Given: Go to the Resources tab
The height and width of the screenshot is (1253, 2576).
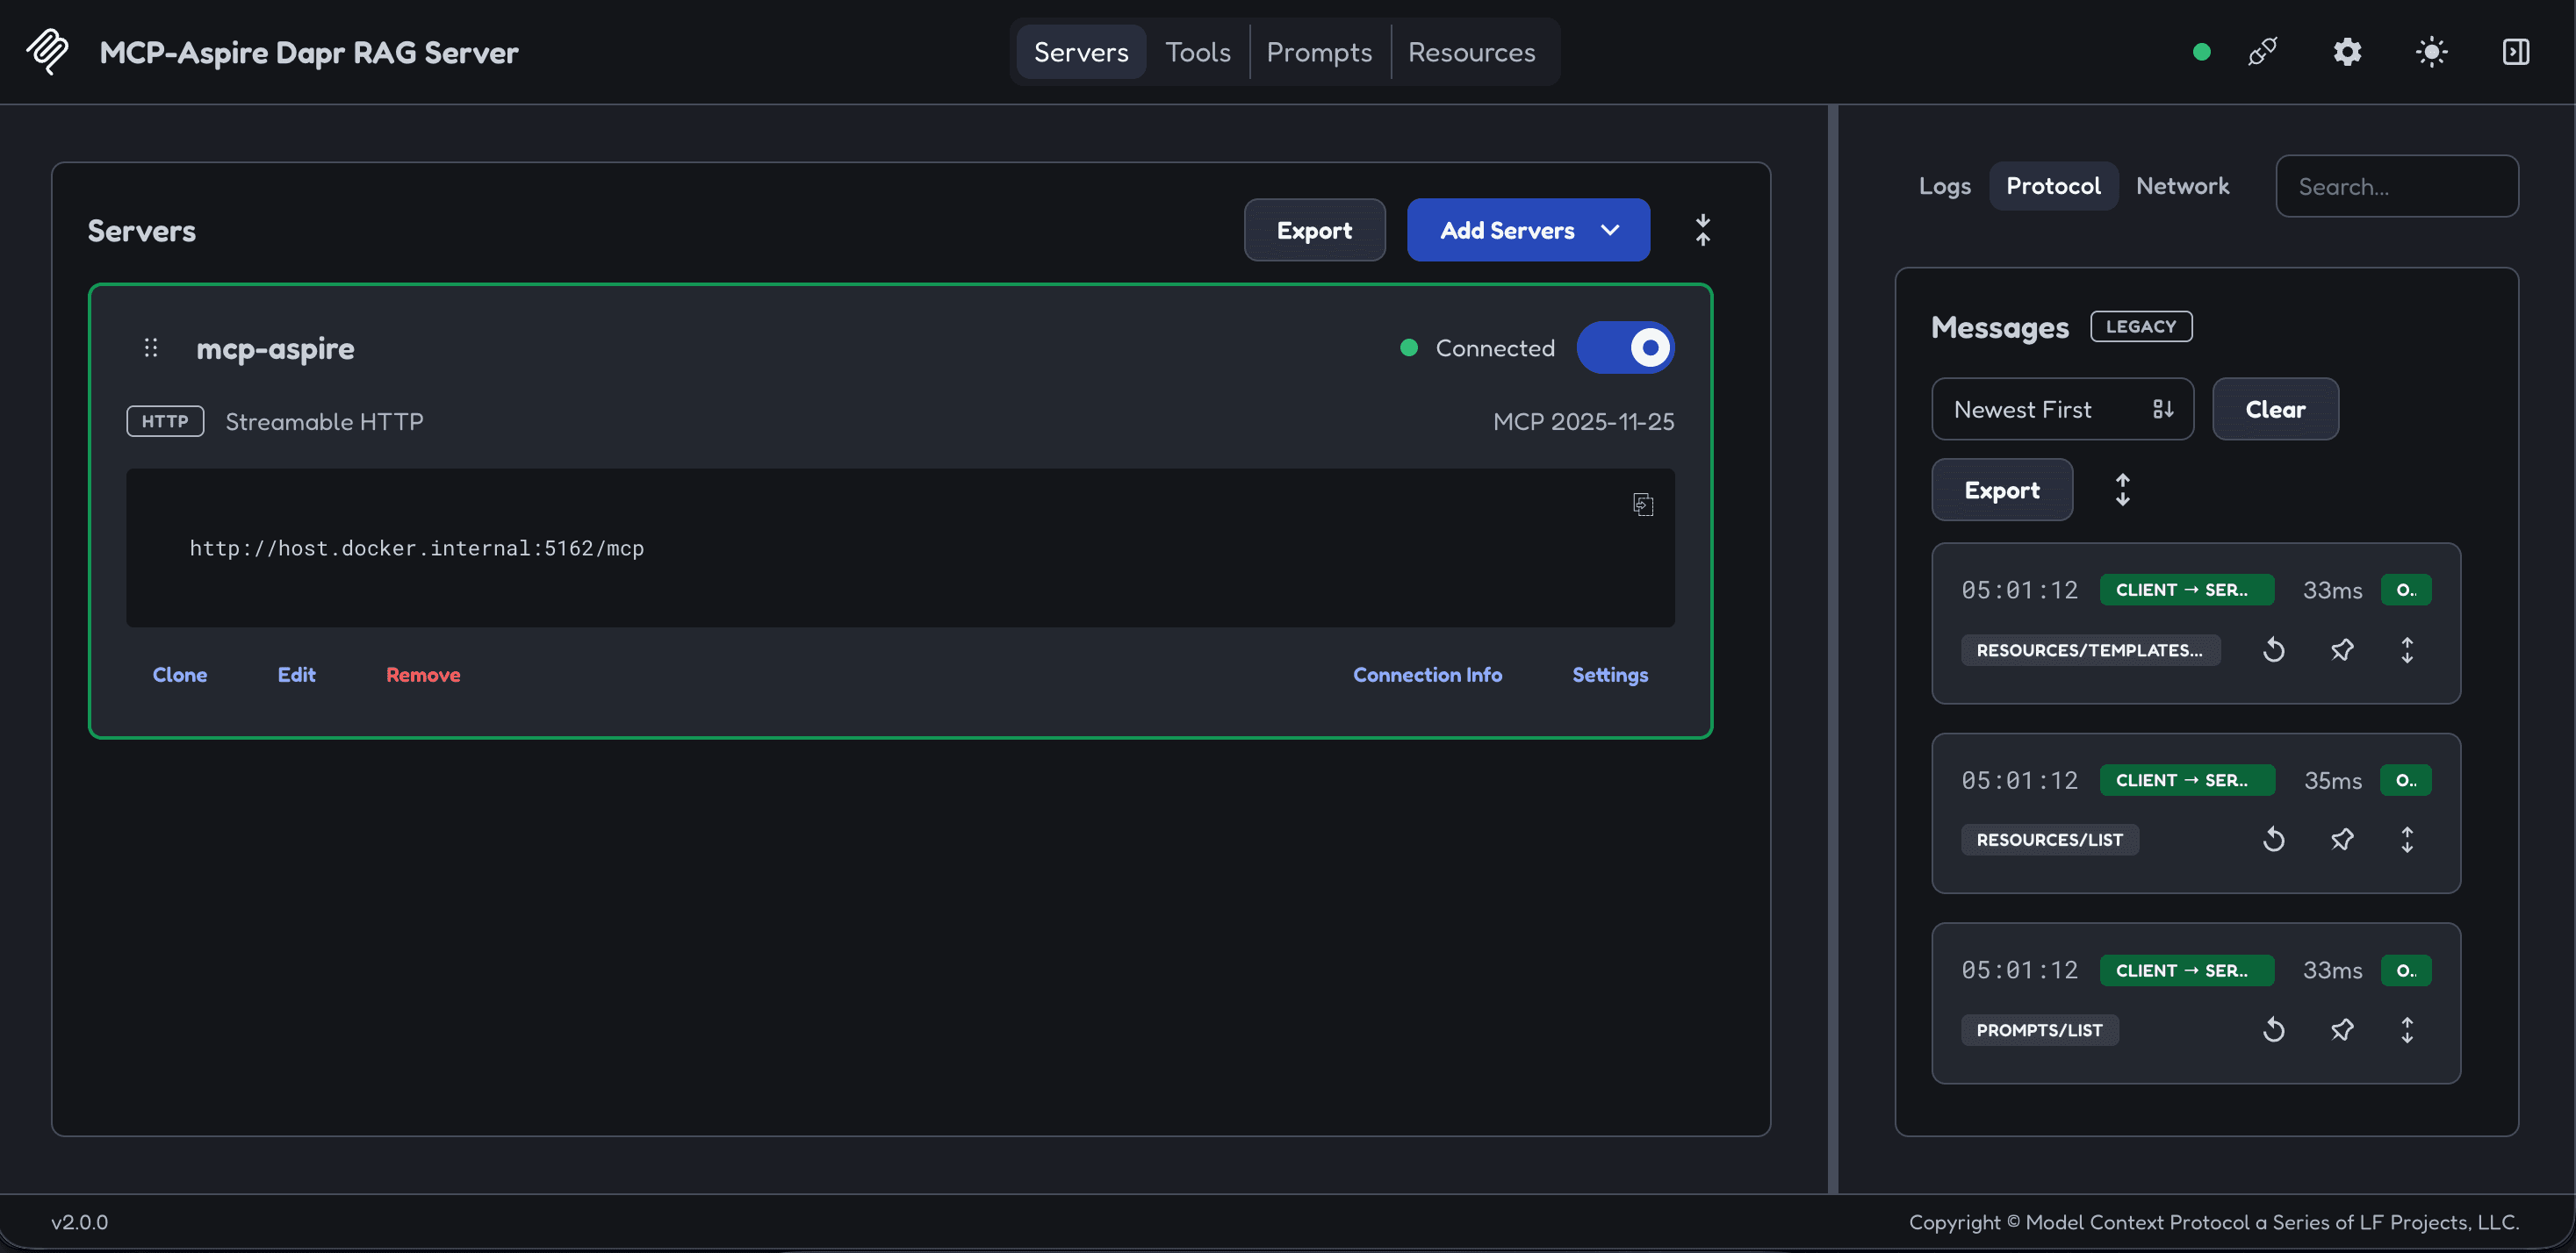Looking at the screenshot, I should pyautogui.click(x=1471, y=52).
